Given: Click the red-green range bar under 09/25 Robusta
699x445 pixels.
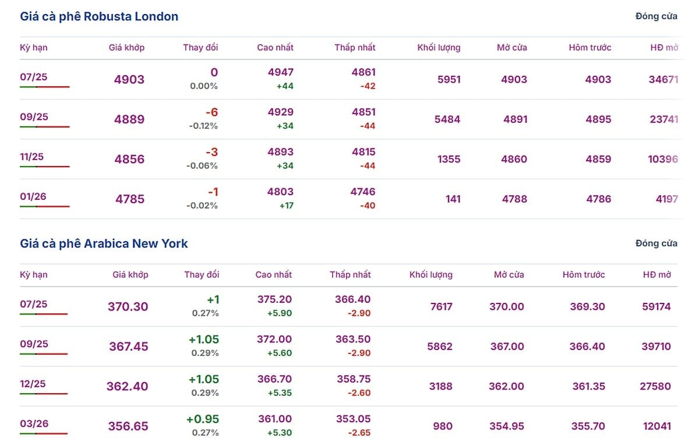Looking at the screenshot, I should pos(45,126).
